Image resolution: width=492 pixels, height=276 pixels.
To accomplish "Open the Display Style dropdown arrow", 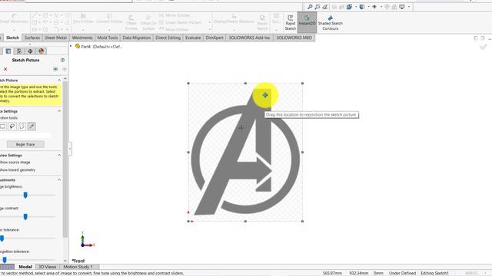I will tap(368, 7).
